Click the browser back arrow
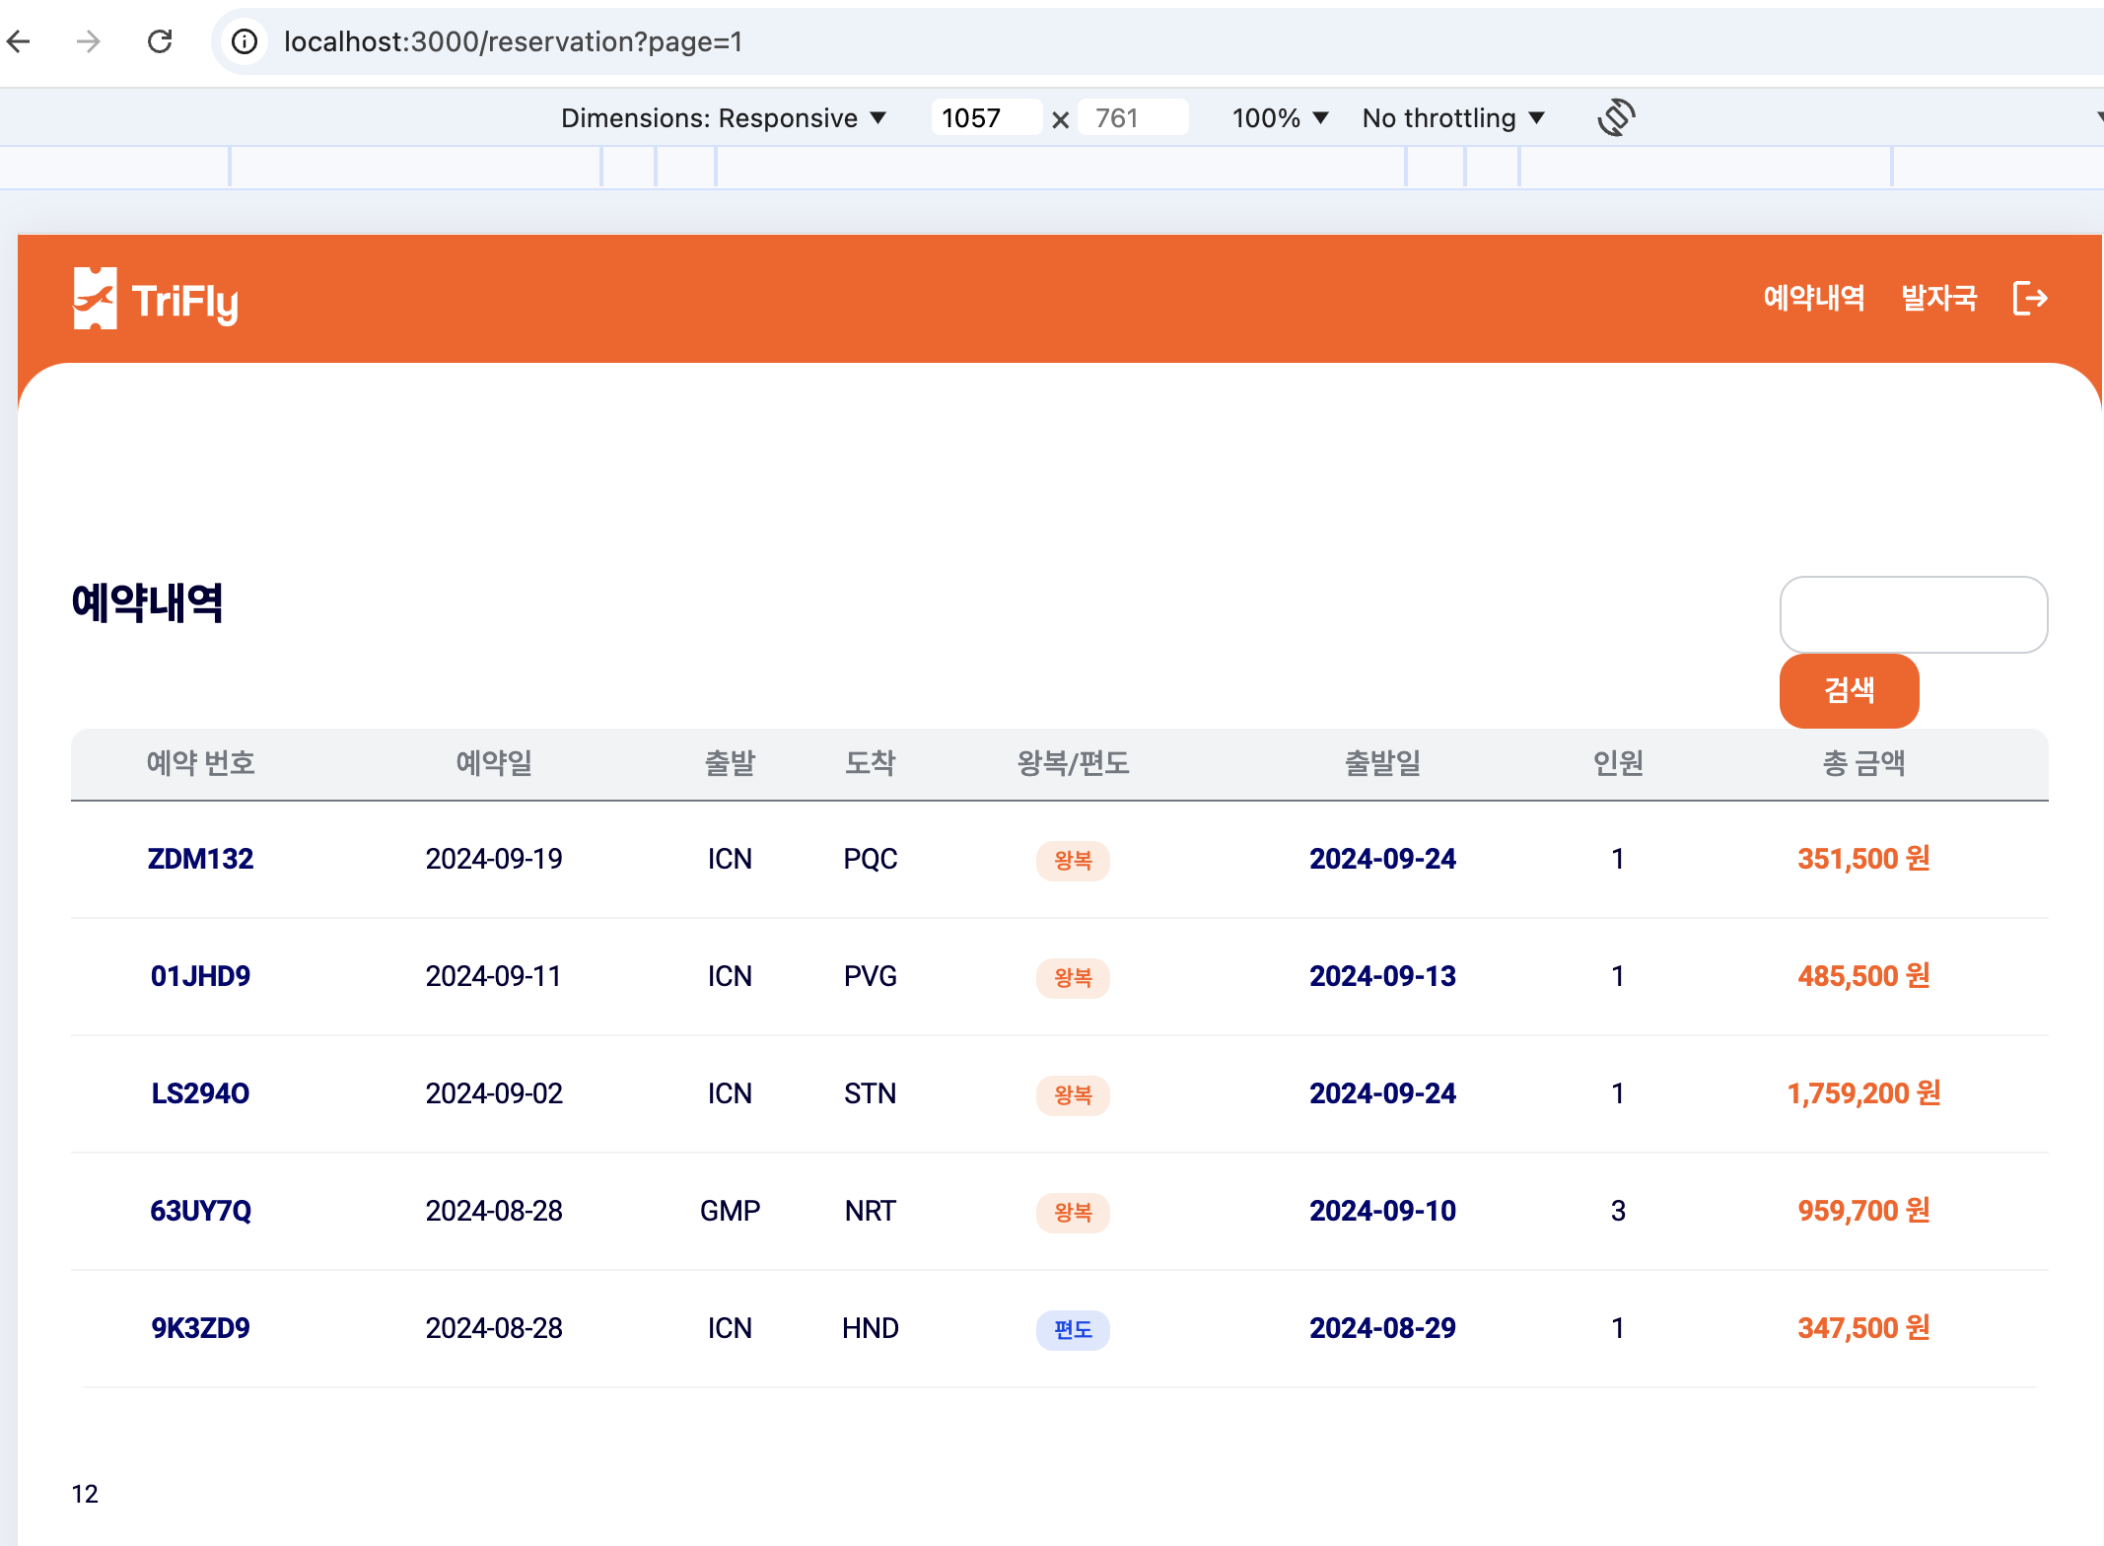 click(x=20, y=41)
